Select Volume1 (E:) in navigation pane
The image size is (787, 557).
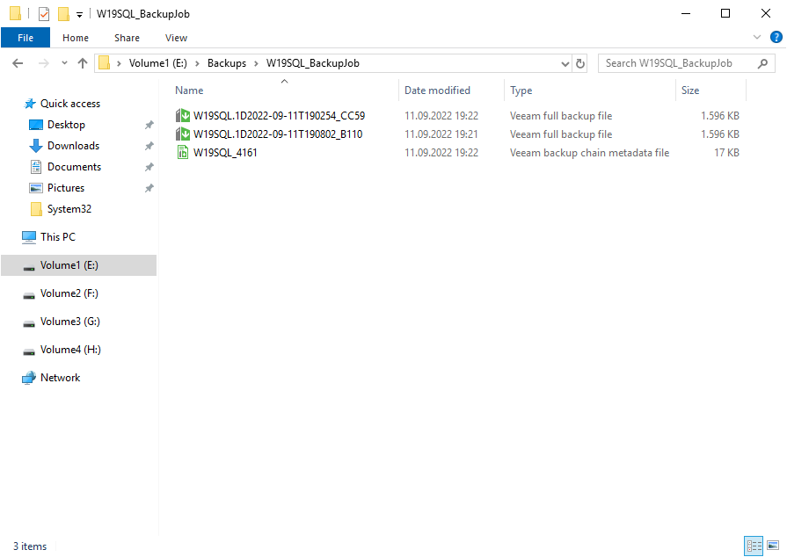click(x=79, y=265)
